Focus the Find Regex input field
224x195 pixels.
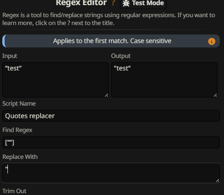pyautogui.click(x=111, y=142)
